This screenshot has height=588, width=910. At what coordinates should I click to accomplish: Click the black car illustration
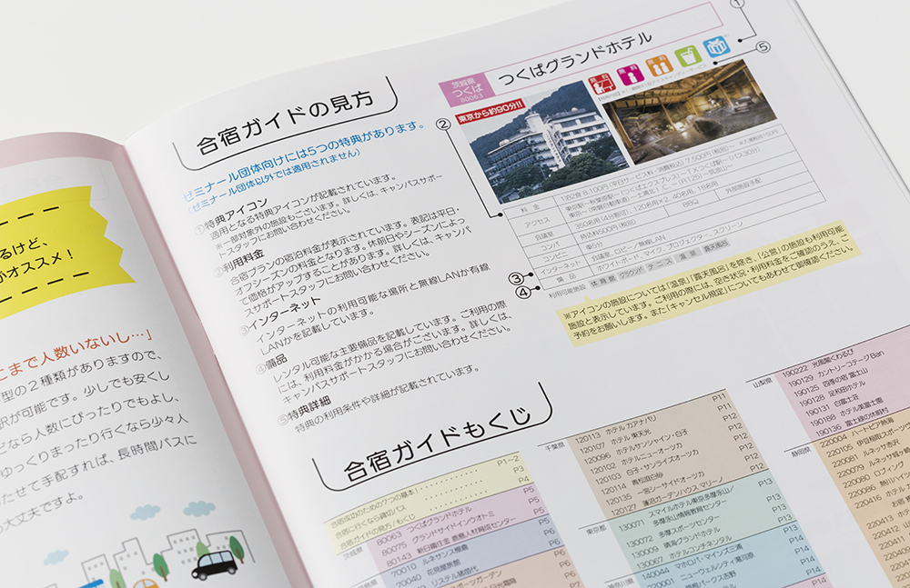[x=214, y=564]
